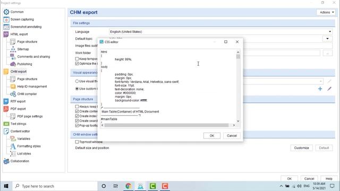Screen dimensions: 340x191
Task: Select the Comments and sharing icon
Action: click(x=13, y=57)
